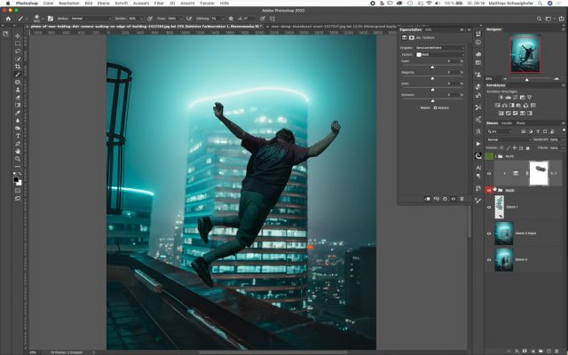Hide the Ebene 3 layer

tap(489, 261)
